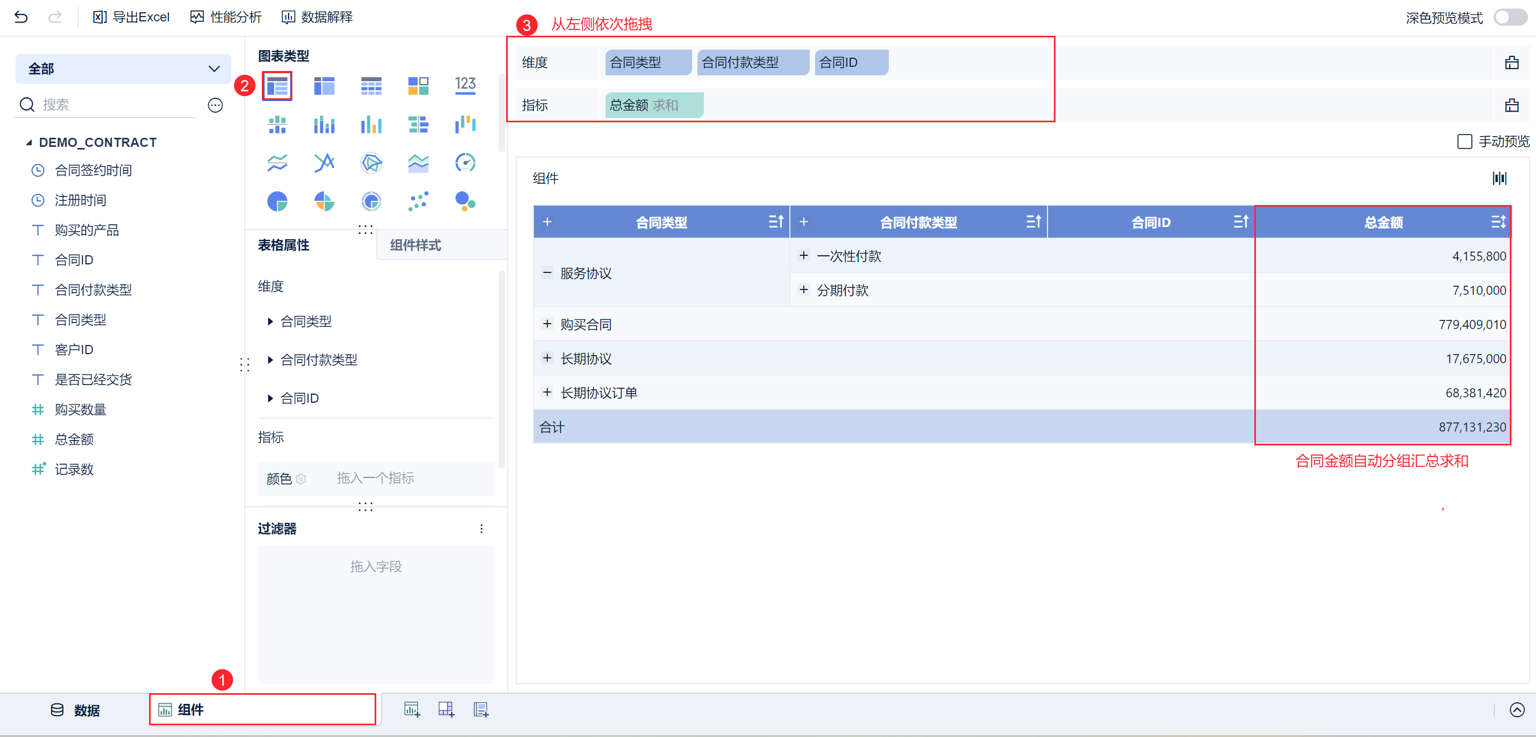The height and width of the screenshot is (737, 1536).
Task: Click the radar chart type icon
Action: click(x=371, y=163)
